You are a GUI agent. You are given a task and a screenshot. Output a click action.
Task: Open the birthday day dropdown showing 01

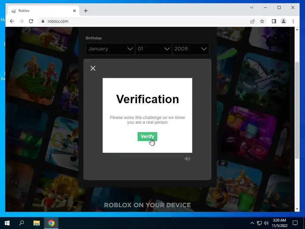(x=153, y=49)
